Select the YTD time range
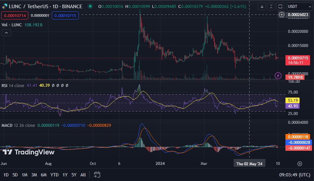 [55, 174]
